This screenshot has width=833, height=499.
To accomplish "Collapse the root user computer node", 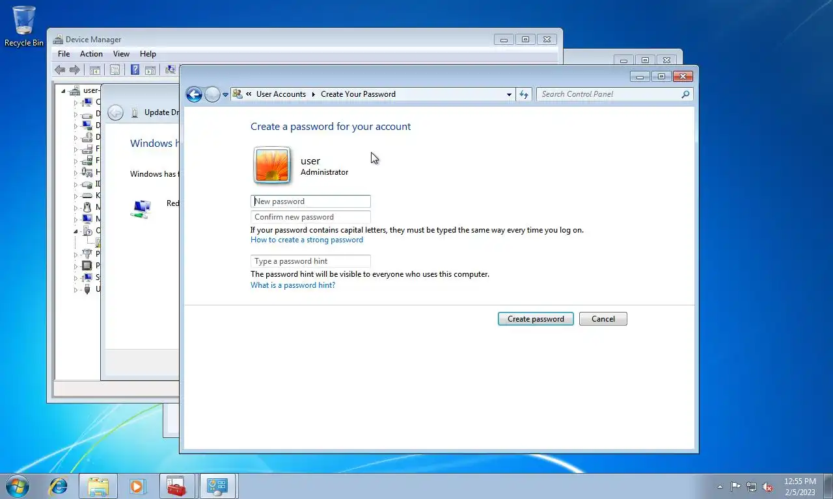I will point(63,90).
